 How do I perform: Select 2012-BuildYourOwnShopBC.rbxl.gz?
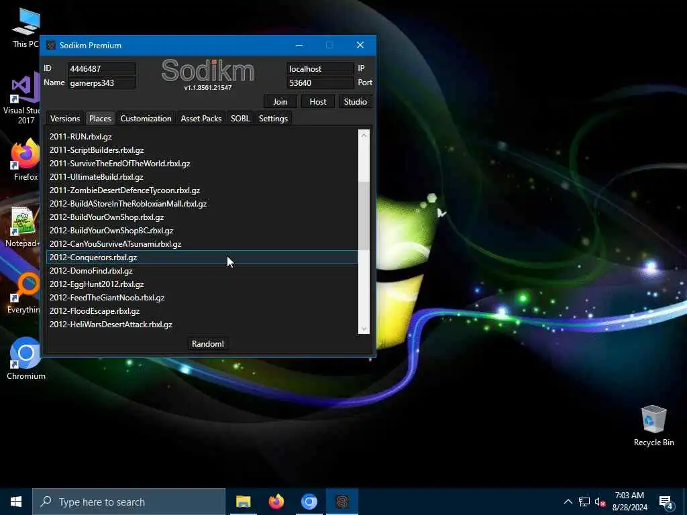click(202, 231)
